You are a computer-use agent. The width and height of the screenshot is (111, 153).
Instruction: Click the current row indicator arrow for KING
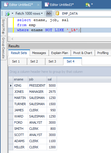[x=11, y=85]
